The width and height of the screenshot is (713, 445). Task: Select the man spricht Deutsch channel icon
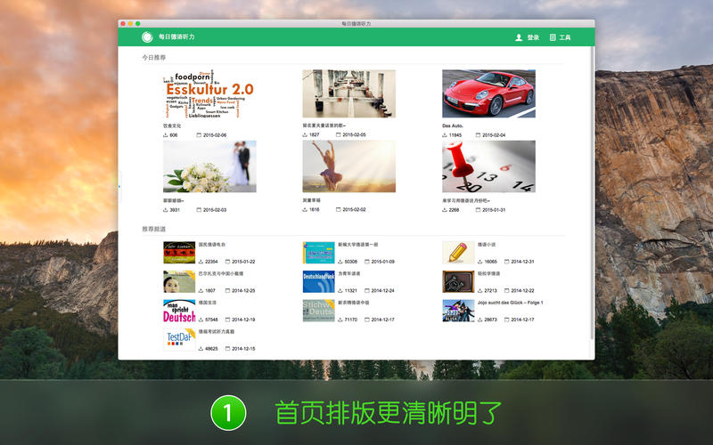178,311
